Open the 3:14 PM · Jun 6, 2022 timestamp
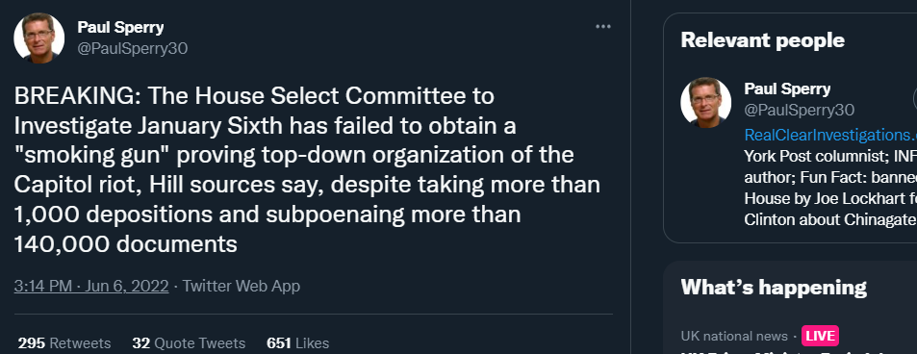Image resolution: width=917 pixels, height=354 pixels. pos(91,286)
